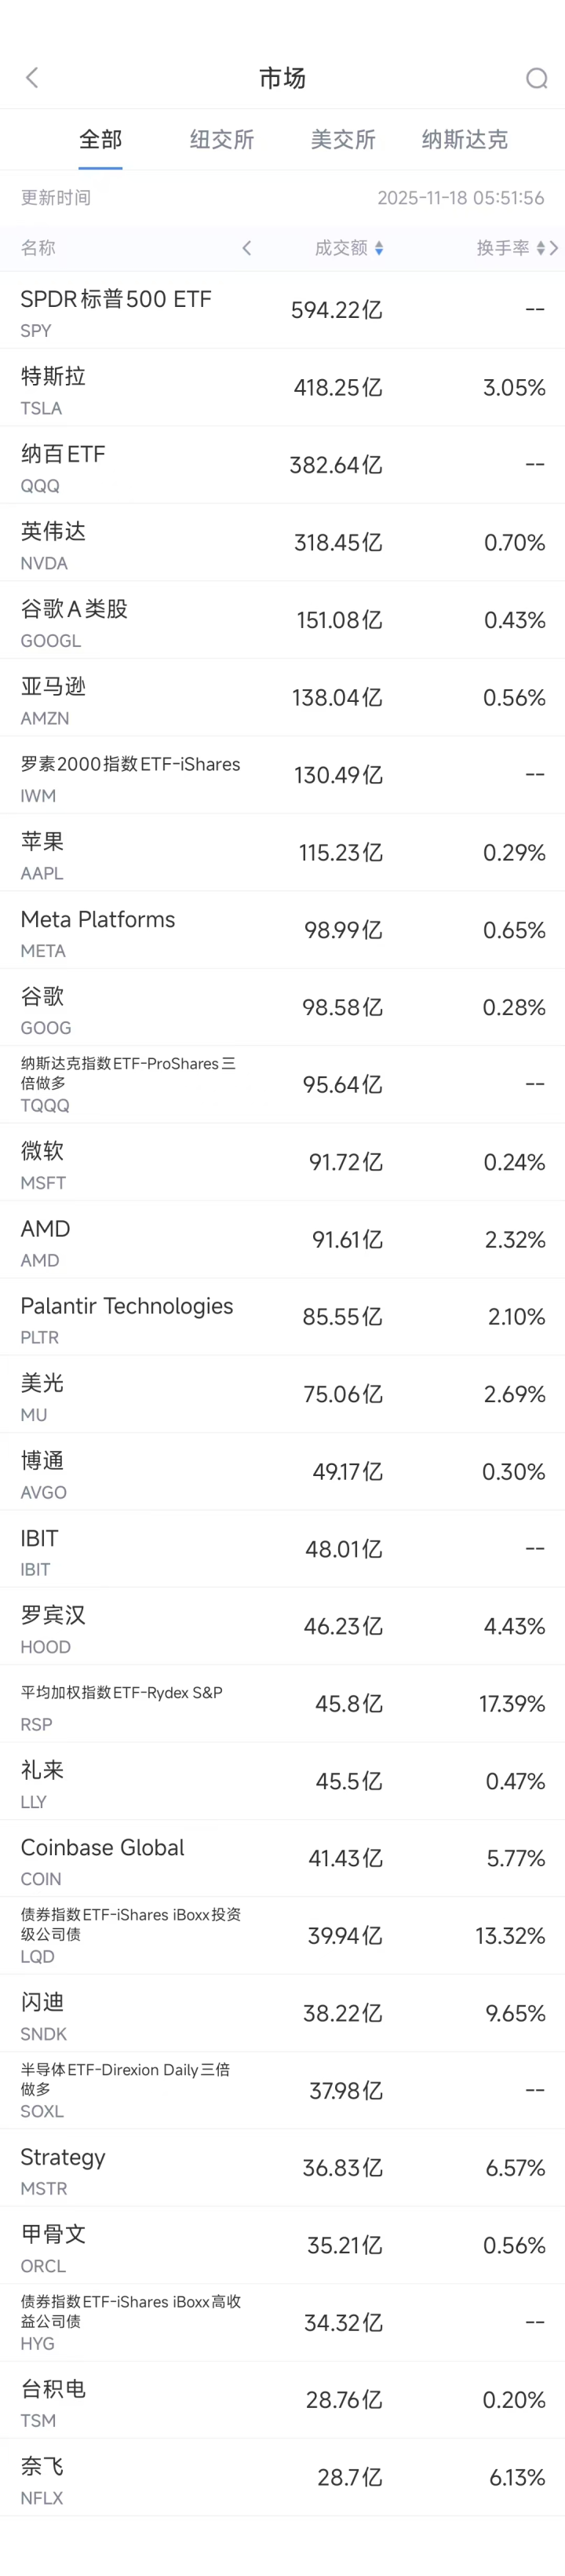The height and width of the screenshot is (2576, 565).
Task: Switch to the 纽交所 tab
Action: 222,140
